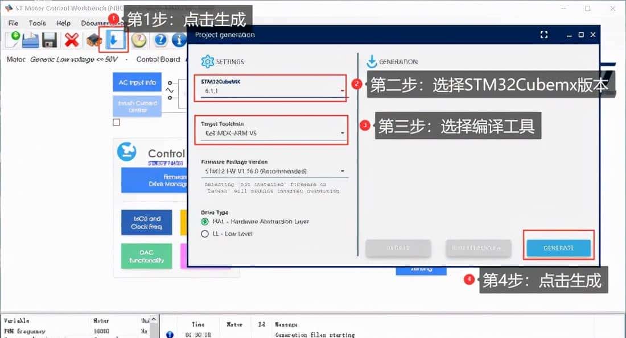626x338 pixels.
Task: Open the Tools menu
Action: 37,23
